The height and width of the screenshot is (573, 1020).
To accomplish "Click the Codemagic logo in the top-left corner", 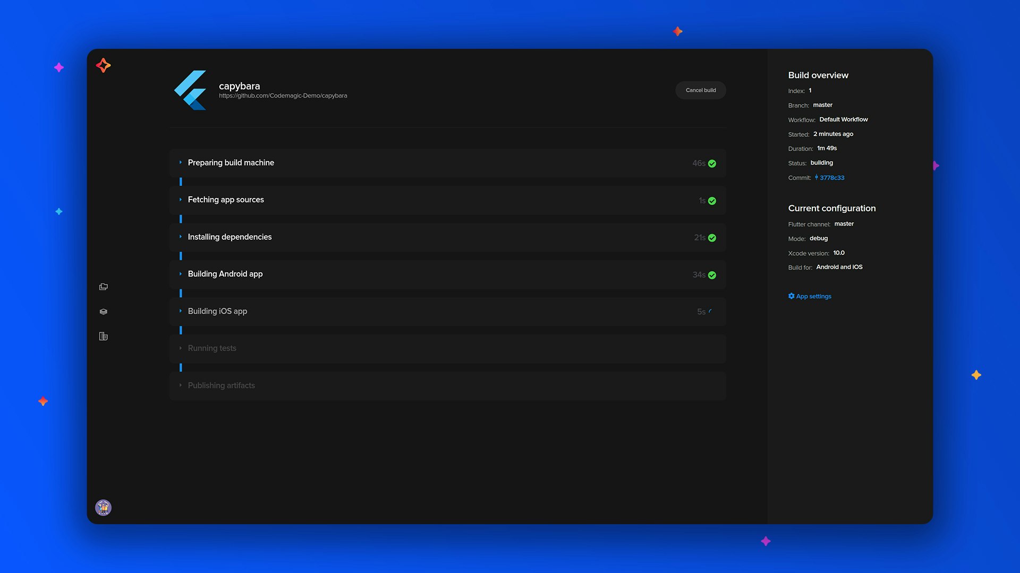I will (103, 65).
